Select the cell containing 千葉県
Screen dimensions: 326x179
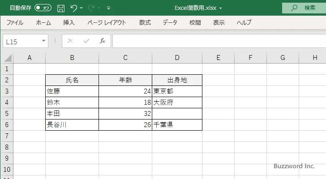point(177,125)
